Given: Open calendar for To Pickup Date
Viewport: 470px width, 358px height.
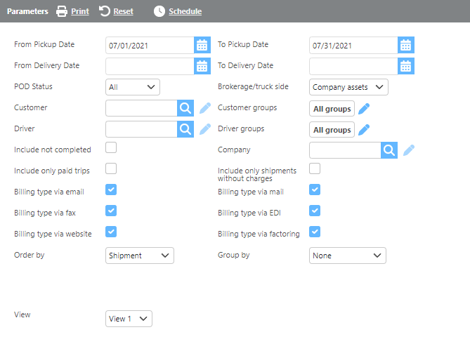Looking at the screenshot, I should click(405, 45).
